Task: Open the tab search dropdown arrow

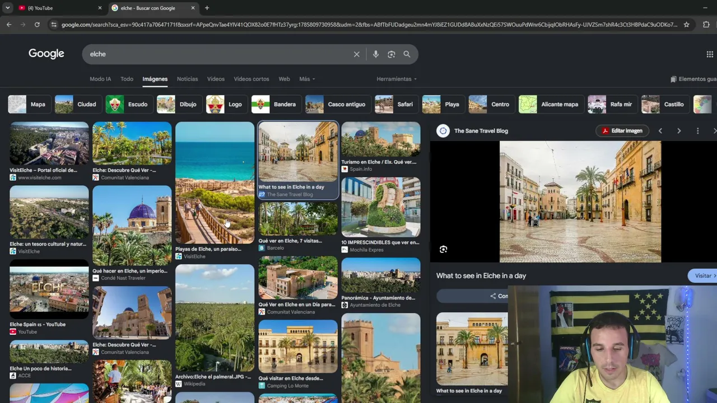Action: click(x=7, y=8)
